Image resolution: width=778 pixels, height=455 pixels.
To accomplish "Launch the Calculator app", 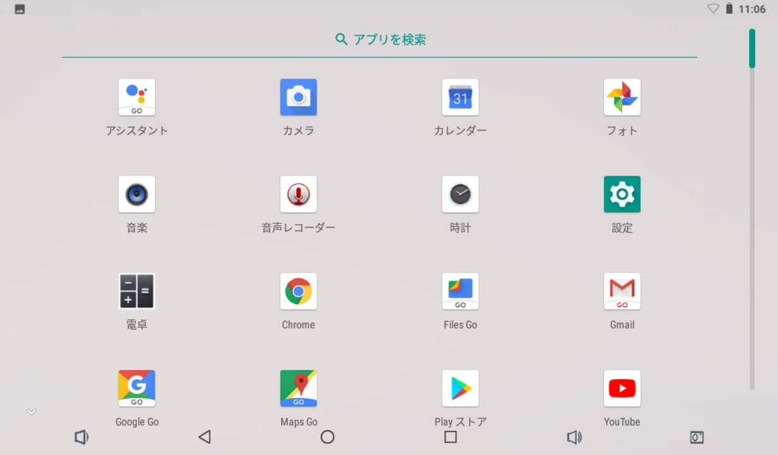I will pos(137,291).
